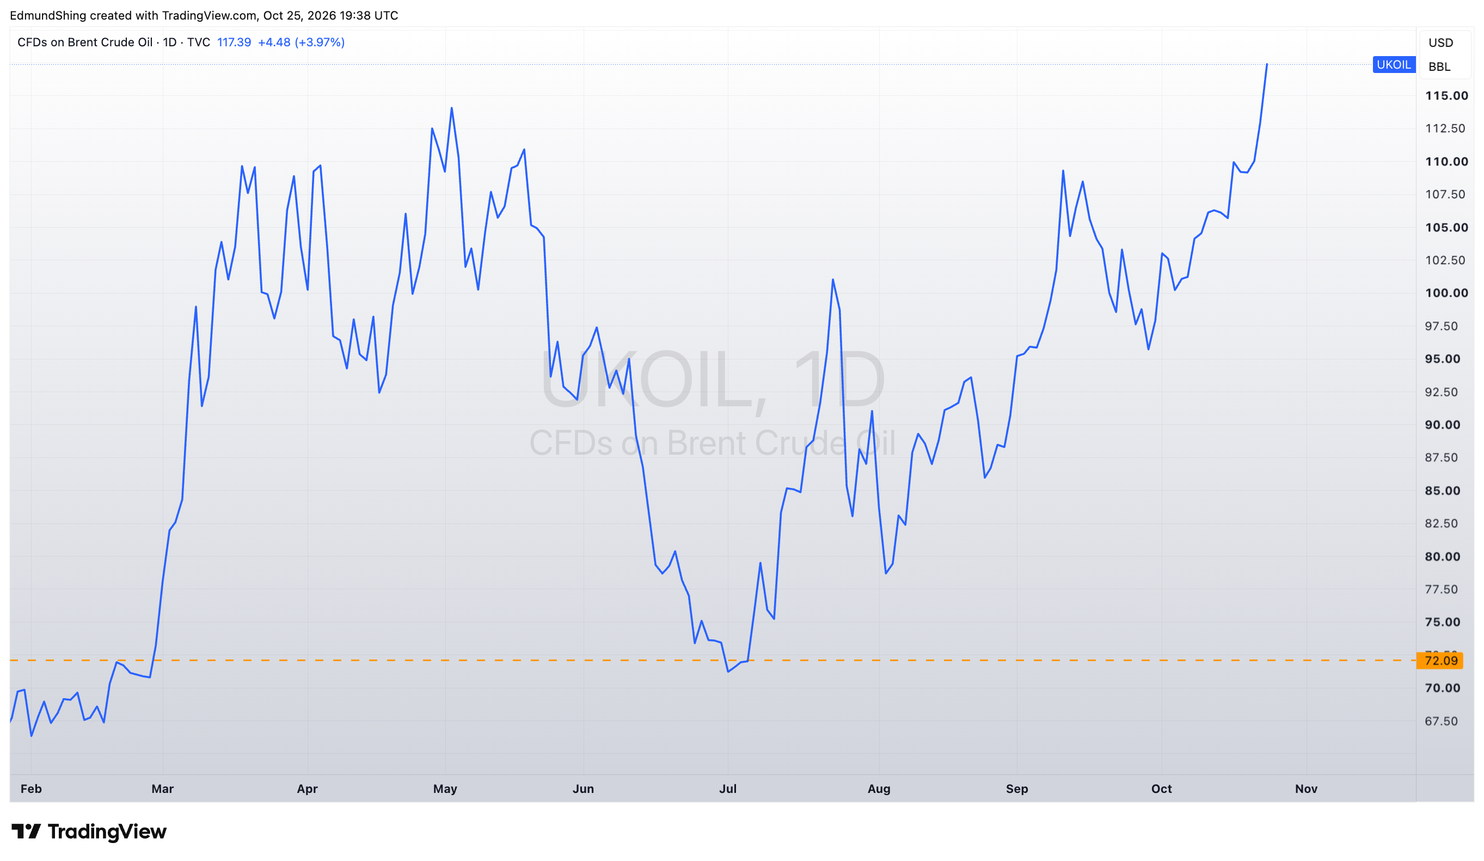Click the 67.50 price axis label
The height and width of the screenshot is (861, 1484).
(1441, 722)
